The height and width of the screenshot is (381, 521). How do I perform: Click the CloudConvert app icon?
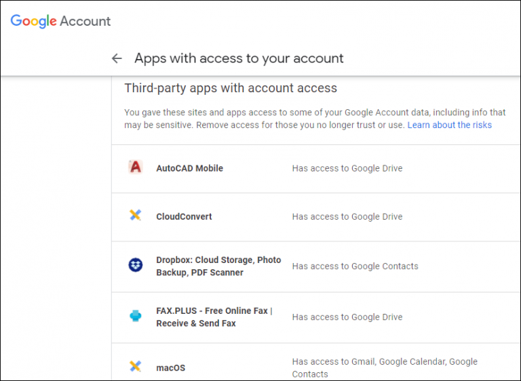click(136, 216)
